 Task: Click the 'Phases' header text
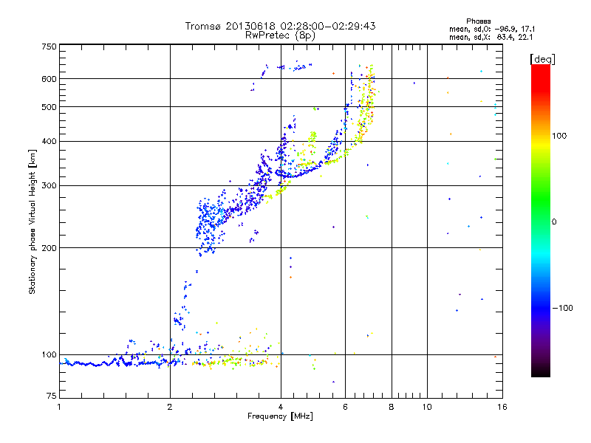478,21
